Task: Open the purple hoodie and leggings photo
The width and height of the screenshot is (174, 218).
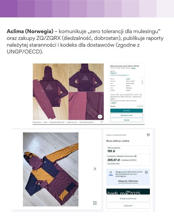Action: click(x=50, y=92)
